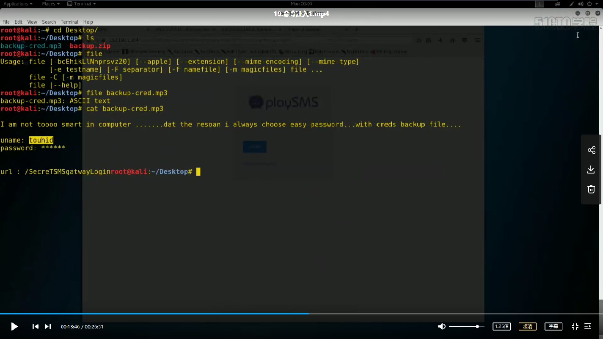Open the terminal Search menu
The height and width of the screenshot is (339, 603).
[x=49, y=22]
